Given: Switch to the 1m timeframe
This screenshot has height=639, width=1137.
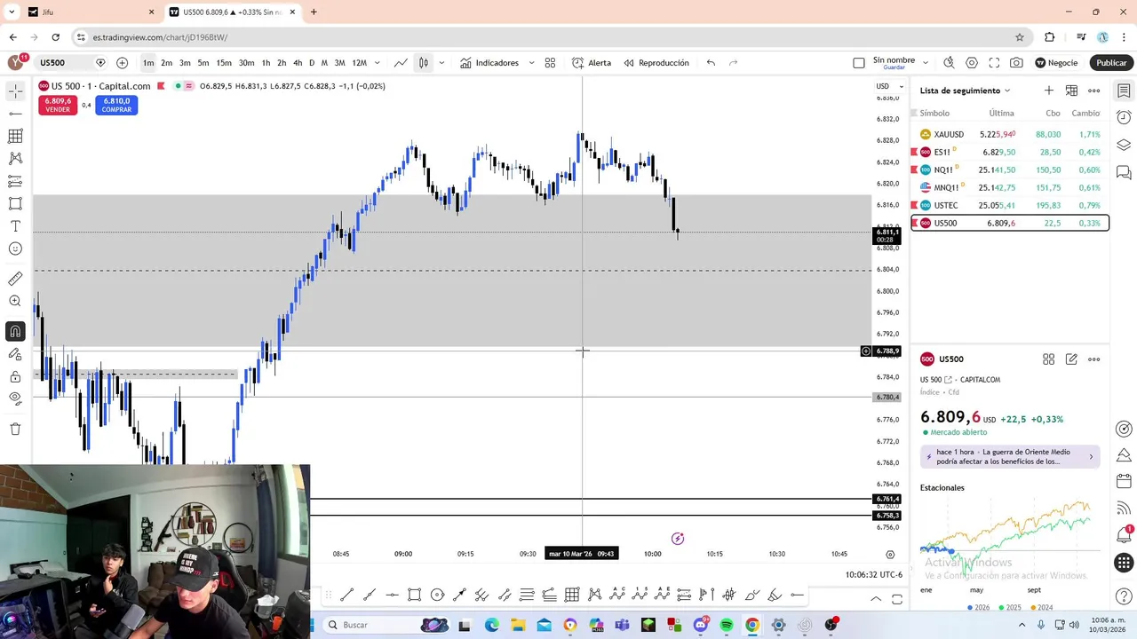Looking at the screenshot, I should 148,63.
